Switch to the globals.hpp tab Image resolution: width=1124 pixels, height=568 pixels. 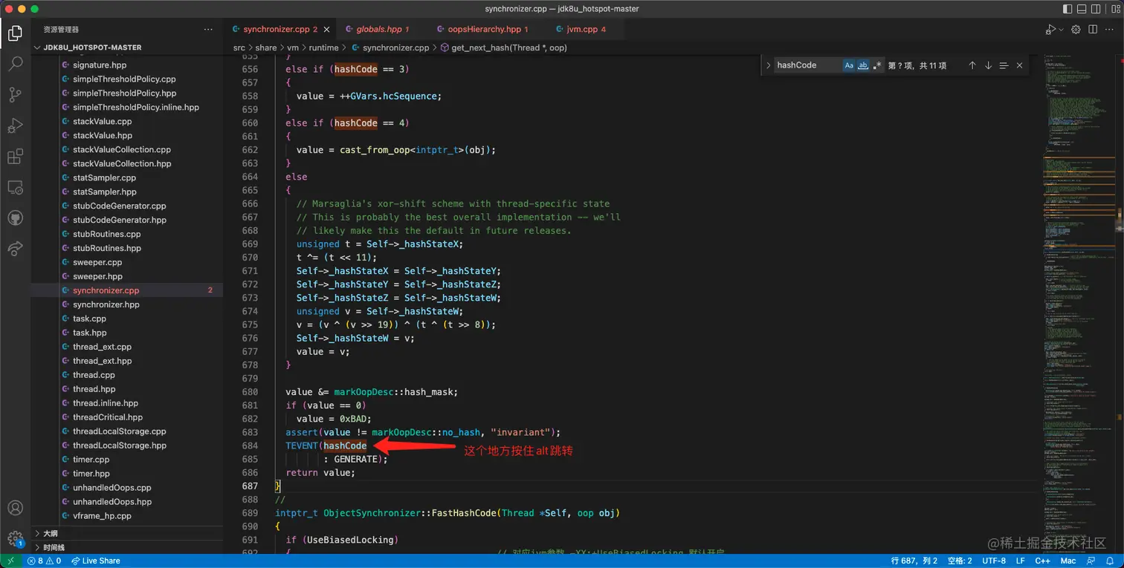point(378,29)
